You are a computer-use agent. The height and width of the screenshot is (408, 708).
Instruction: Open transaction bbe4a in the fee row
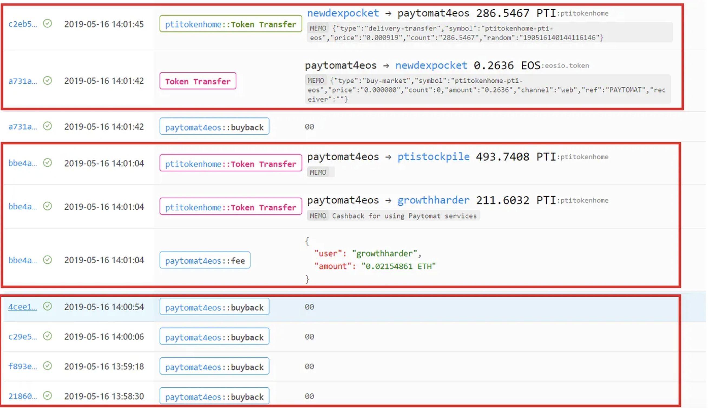click(x=22, y=260)
